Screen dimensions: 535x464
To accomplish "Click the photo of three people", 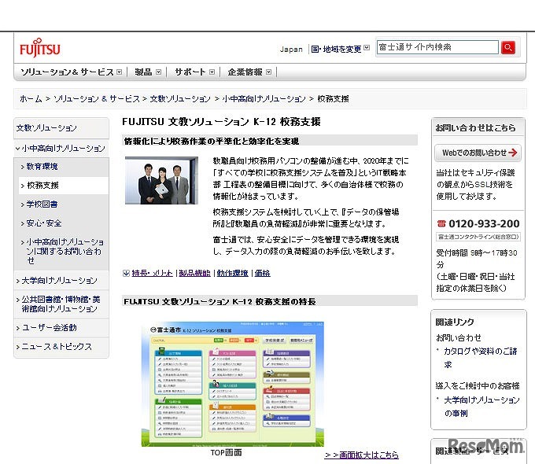I will pos(161,180).
